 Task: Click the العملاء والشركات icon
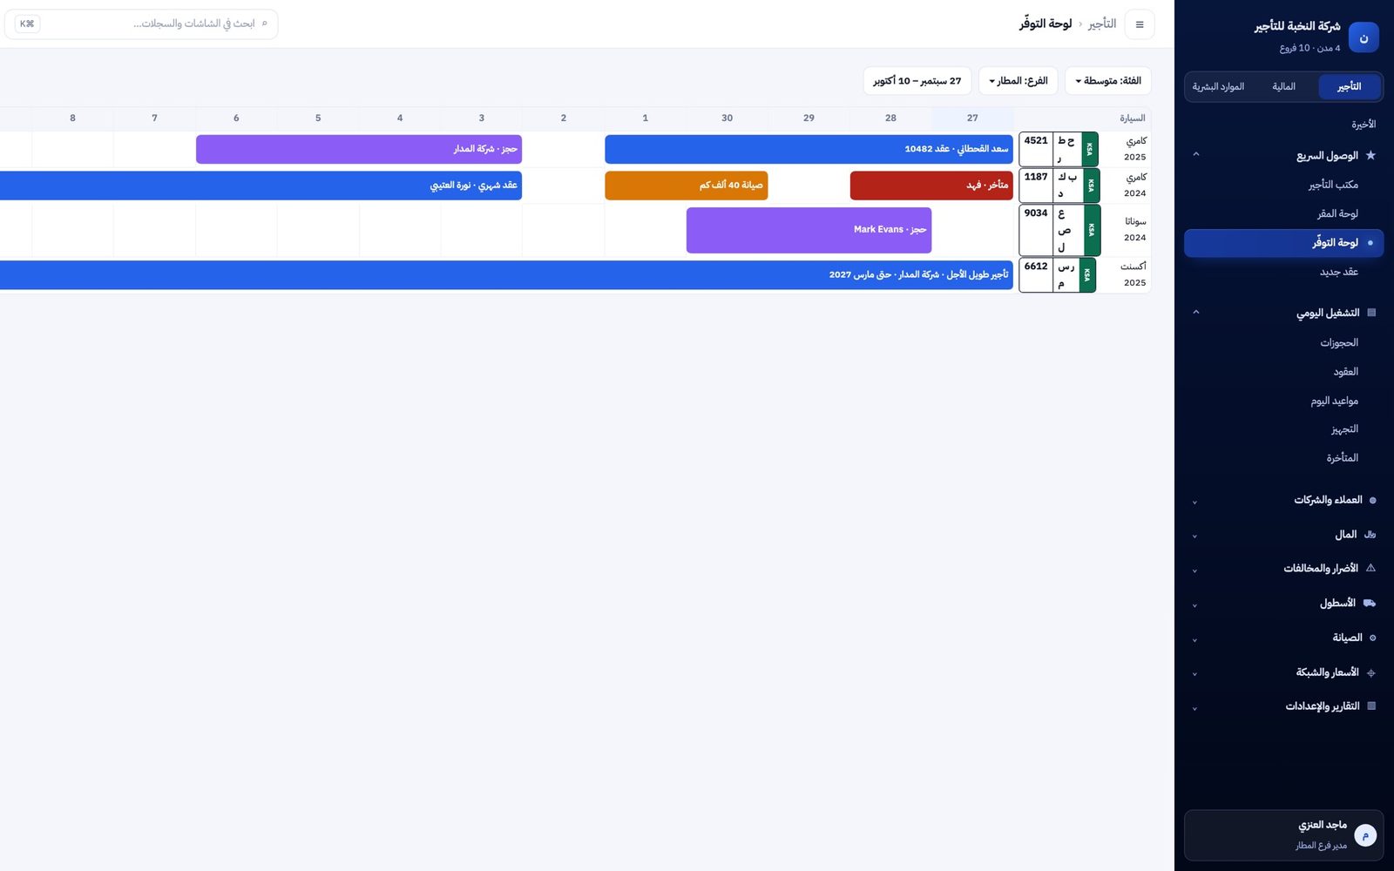click(x=1373, y=500)
